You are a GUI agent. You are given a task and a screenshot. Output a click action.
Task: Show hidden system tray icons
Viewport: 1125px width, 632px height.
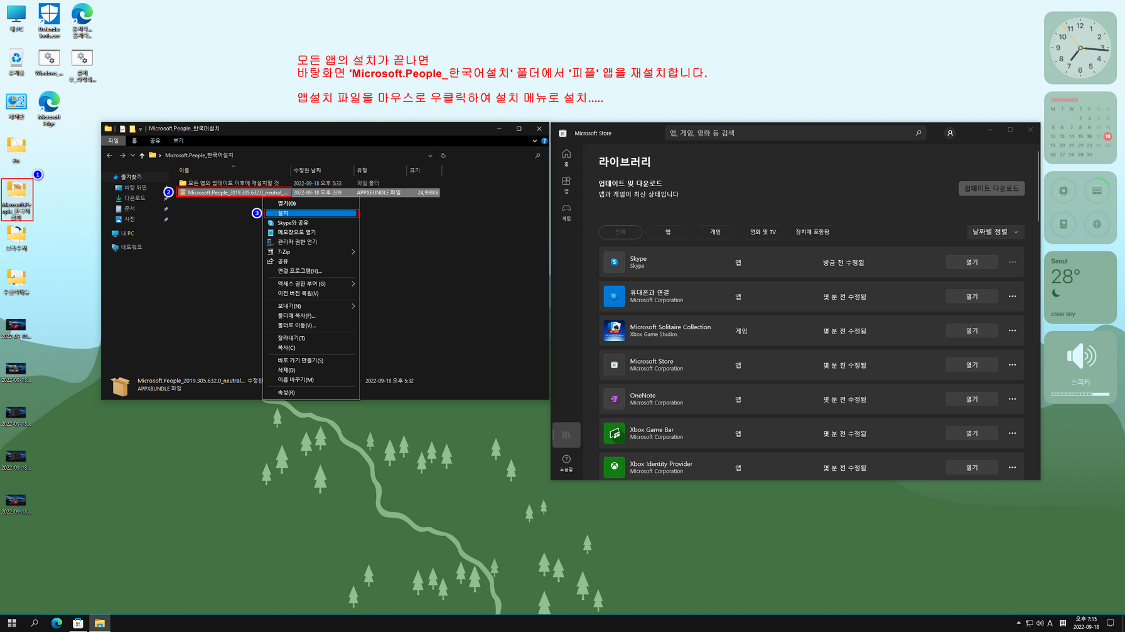pyautogui.click(x=1018, y=623)
